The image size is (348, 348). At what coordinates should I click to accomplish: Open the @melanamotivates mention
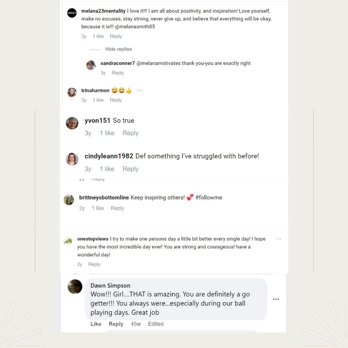pos(159,63)
